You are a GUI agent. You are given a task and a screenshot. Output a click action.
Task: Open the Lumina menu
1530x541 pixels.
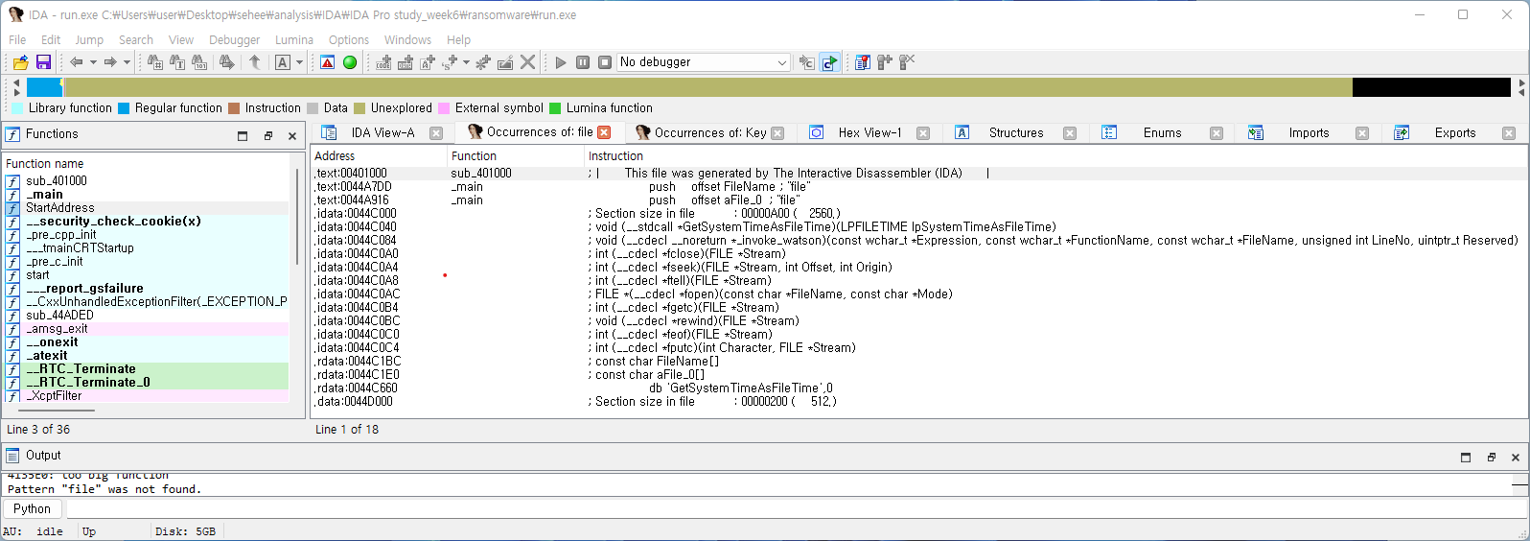(x=294, y=39)
